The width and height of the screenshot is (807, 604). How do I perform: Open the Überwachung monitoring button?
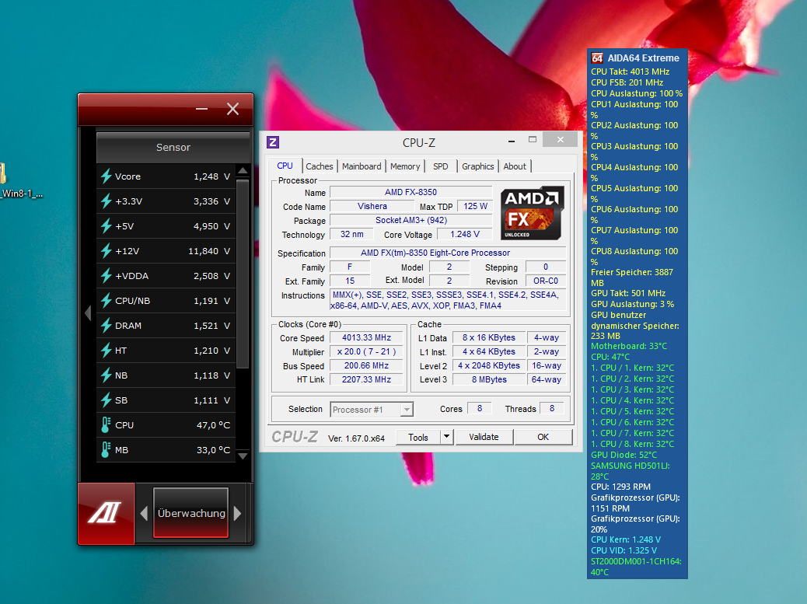pos(191,513)
